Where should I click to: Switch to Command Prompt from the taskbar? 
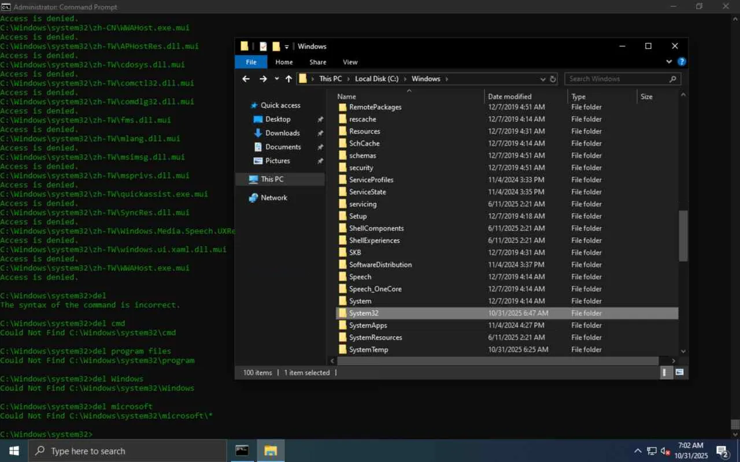242,451
